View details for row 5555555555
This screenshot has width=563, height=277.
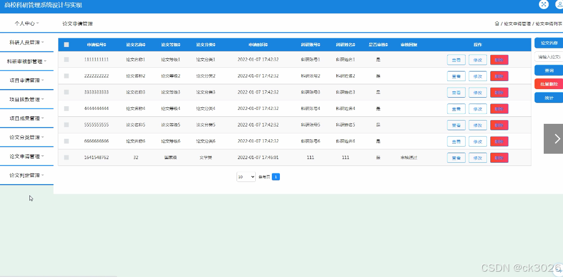click(456, 125)
